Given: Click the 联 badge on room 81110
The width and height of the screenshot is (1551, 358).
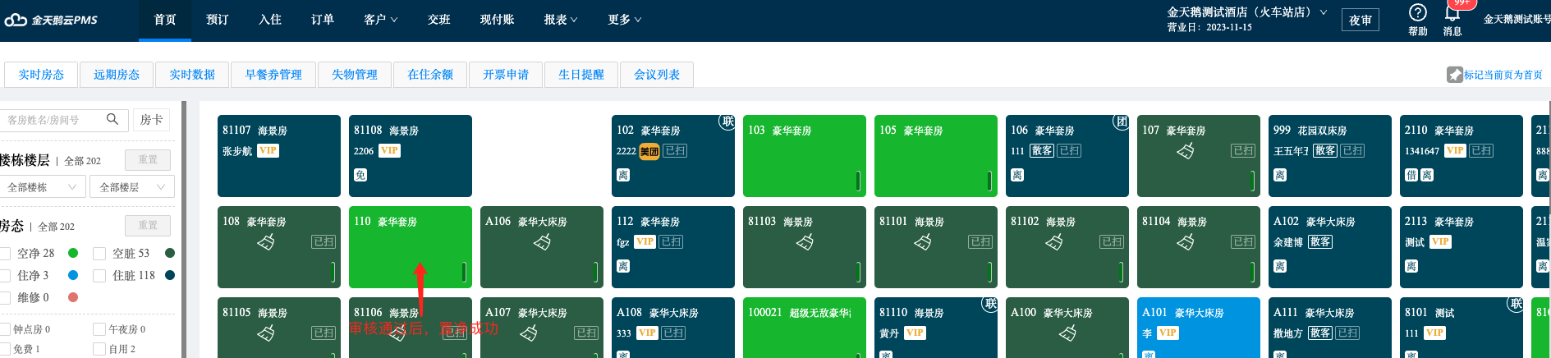Looking at the screenshot, I should coord(990,304).
